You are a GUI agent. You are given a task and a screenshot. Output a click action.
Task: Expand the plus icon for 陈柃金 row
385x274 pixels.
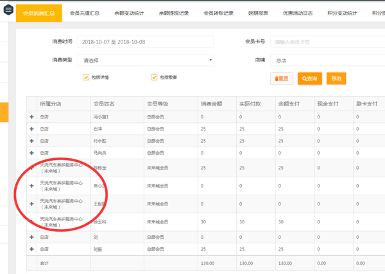(x=32, y=168)
